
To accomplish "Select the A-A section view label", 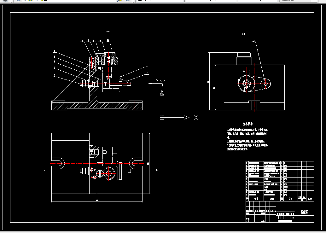I will click(x=108, y=31).
